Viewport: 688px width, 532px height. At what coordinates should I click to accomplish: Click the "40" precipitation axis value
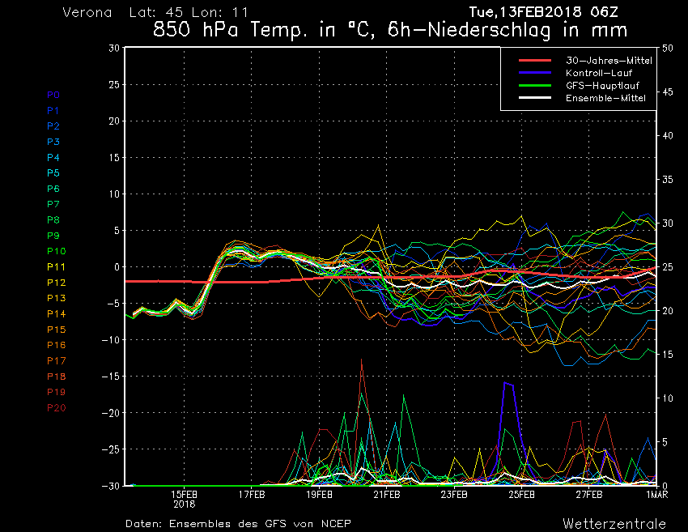pyautogui.click(x=668, y=136)
